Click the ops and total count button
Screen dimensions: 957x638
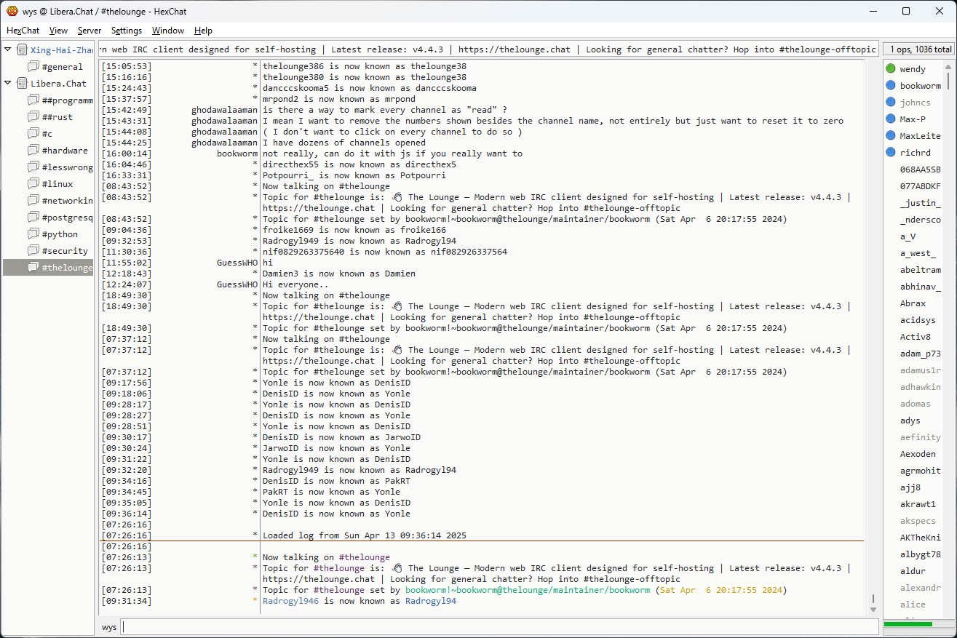pyautogui.click(x=919, y=49)
